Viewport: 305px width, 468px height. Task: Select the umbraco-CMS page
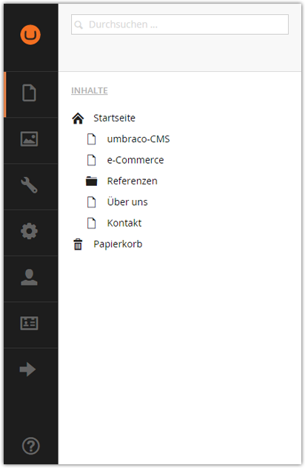click(138, 138)
